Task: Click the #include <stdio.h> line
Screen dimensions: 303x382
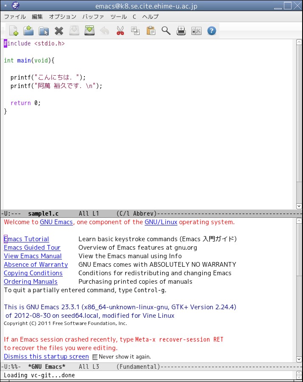Action: 34,43
